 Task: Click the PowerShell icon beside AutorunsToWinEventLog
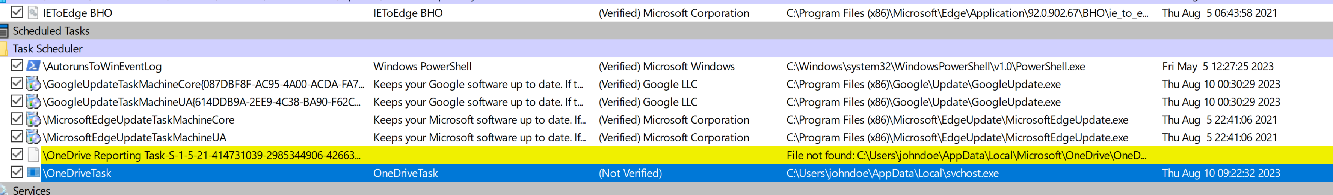[33, 65]
